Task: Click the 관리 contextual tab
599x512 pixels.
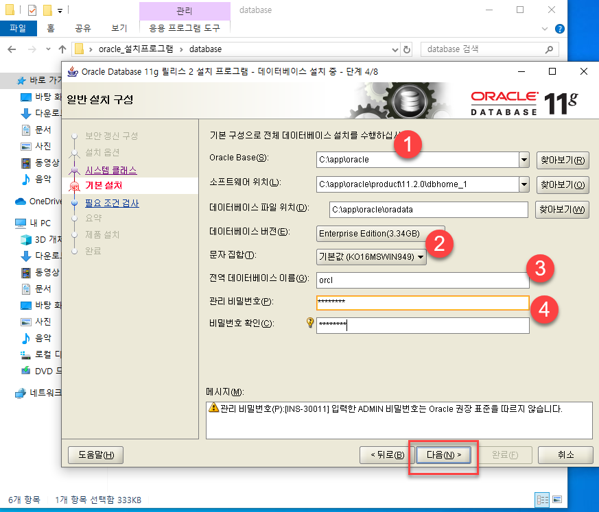Action: [185, 11]
